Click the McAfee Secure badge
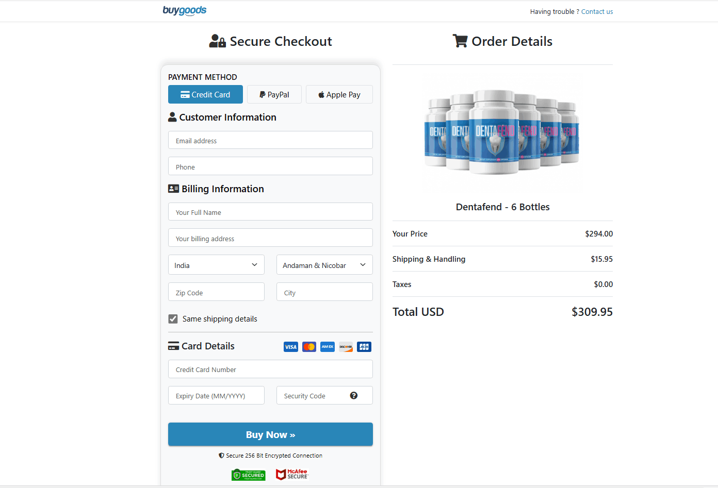718x488 pixels. click(292, 474)
